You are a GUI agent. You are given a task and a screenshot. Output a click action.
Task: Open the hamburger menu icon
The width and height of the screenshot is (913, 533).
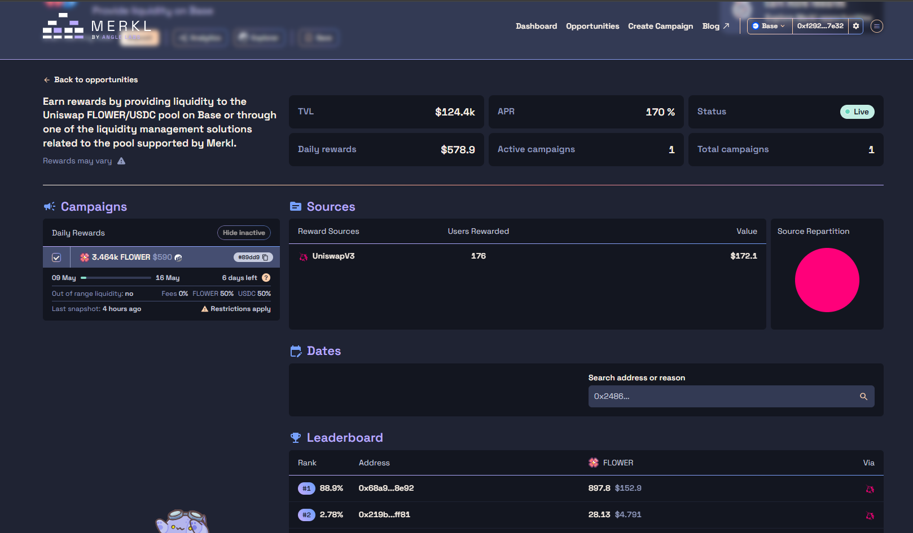tap(877, 26)
